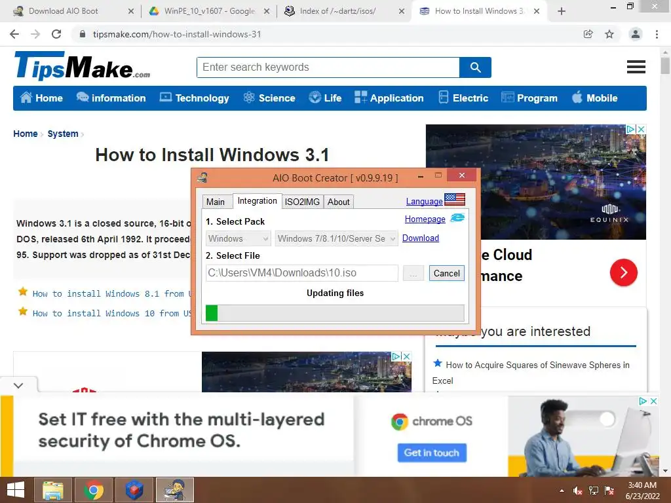Open the Technology navigation item
This screenshot has width=671, height=503.
pos(194,98)
